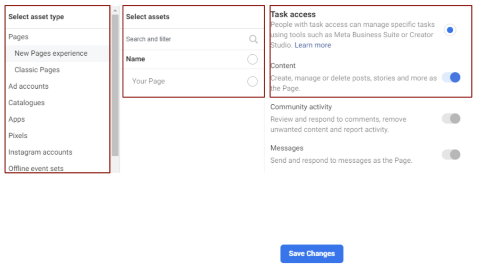Select all assets via Name radio
The height and width of the screenshot is (267, 484).
pyautogui.click(x=252, y=59)
